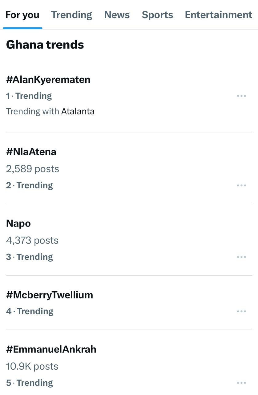The height and width of the screenshot is (395, 258).
Task: Click the 4,373 posts count under Napo
Action: tap(32, 240)
